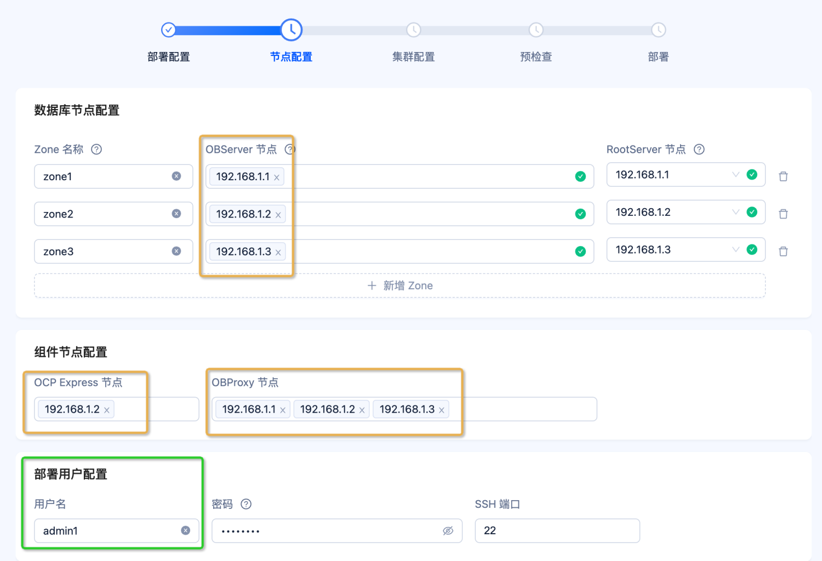Click the 节点配置 step clock icon
The width and height of the screenshot is (822, 561).
coord(291,30)
